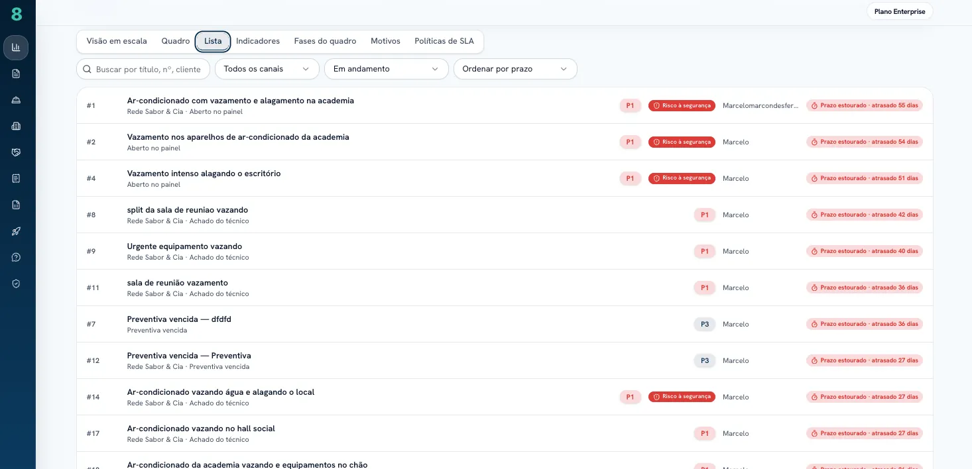972x469 pixels.
Task: Click the Plano Enterprise button
Action: 900,11
